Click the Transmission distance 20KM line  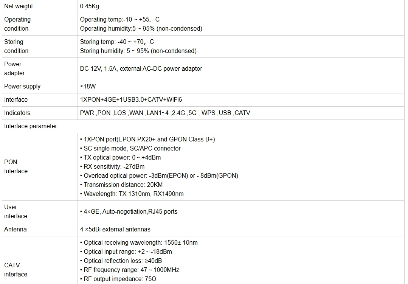[x=121, y=185]
